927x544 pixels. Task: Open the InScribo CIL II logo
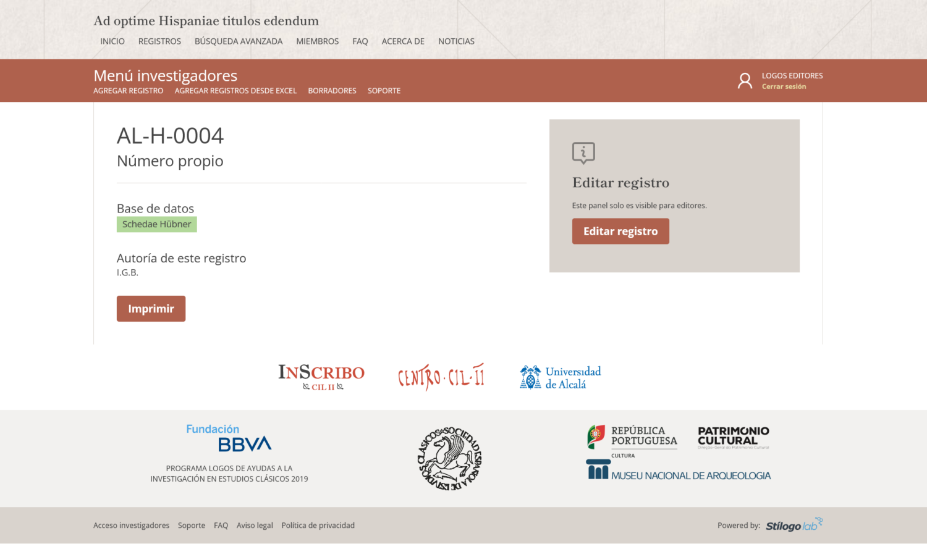[321, 377]
